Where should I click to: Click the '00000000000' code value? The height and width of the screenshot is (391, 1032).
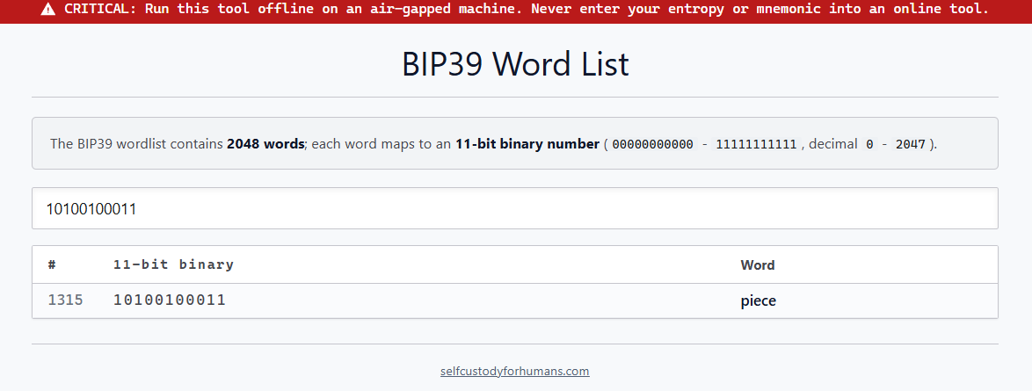click(653, 144)
